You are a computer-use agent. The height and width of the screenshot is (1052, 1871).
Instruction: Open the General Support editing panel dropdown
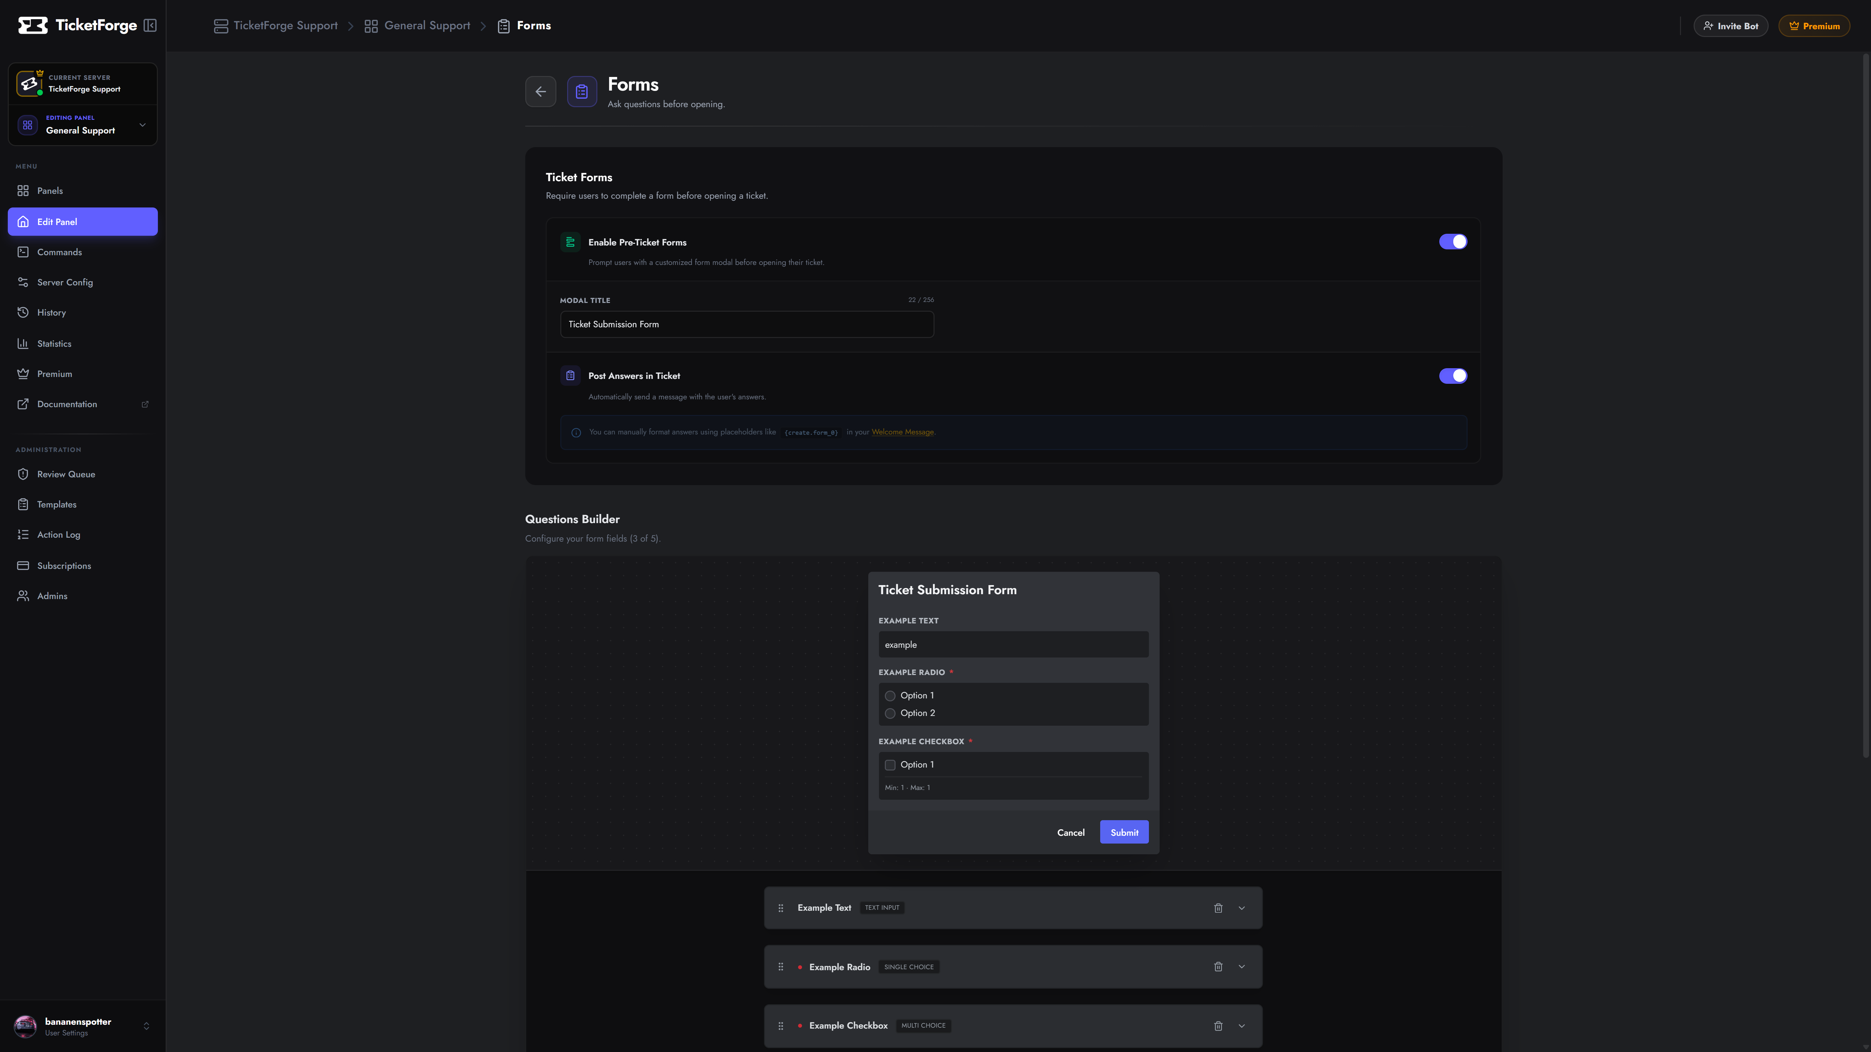(83, 125)
